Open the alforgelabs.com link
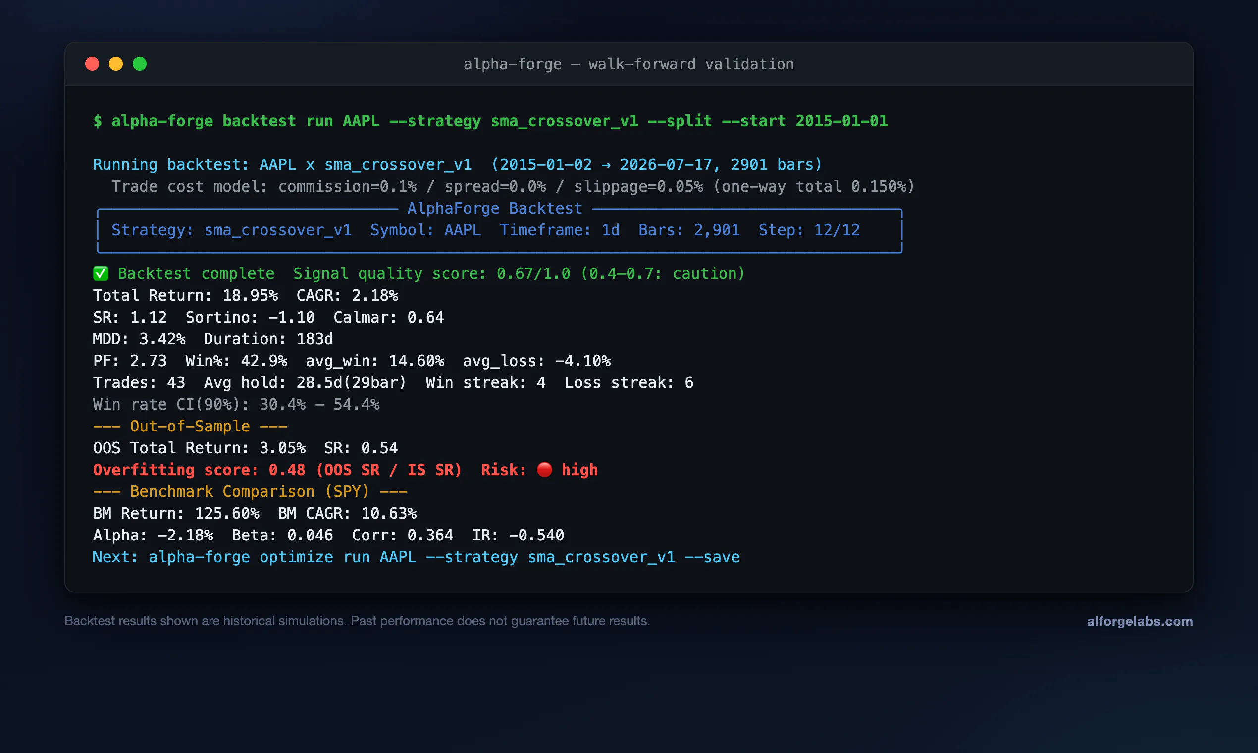Image resolution: width=1258 pixels, height=753 pixels. (1140, 621)
